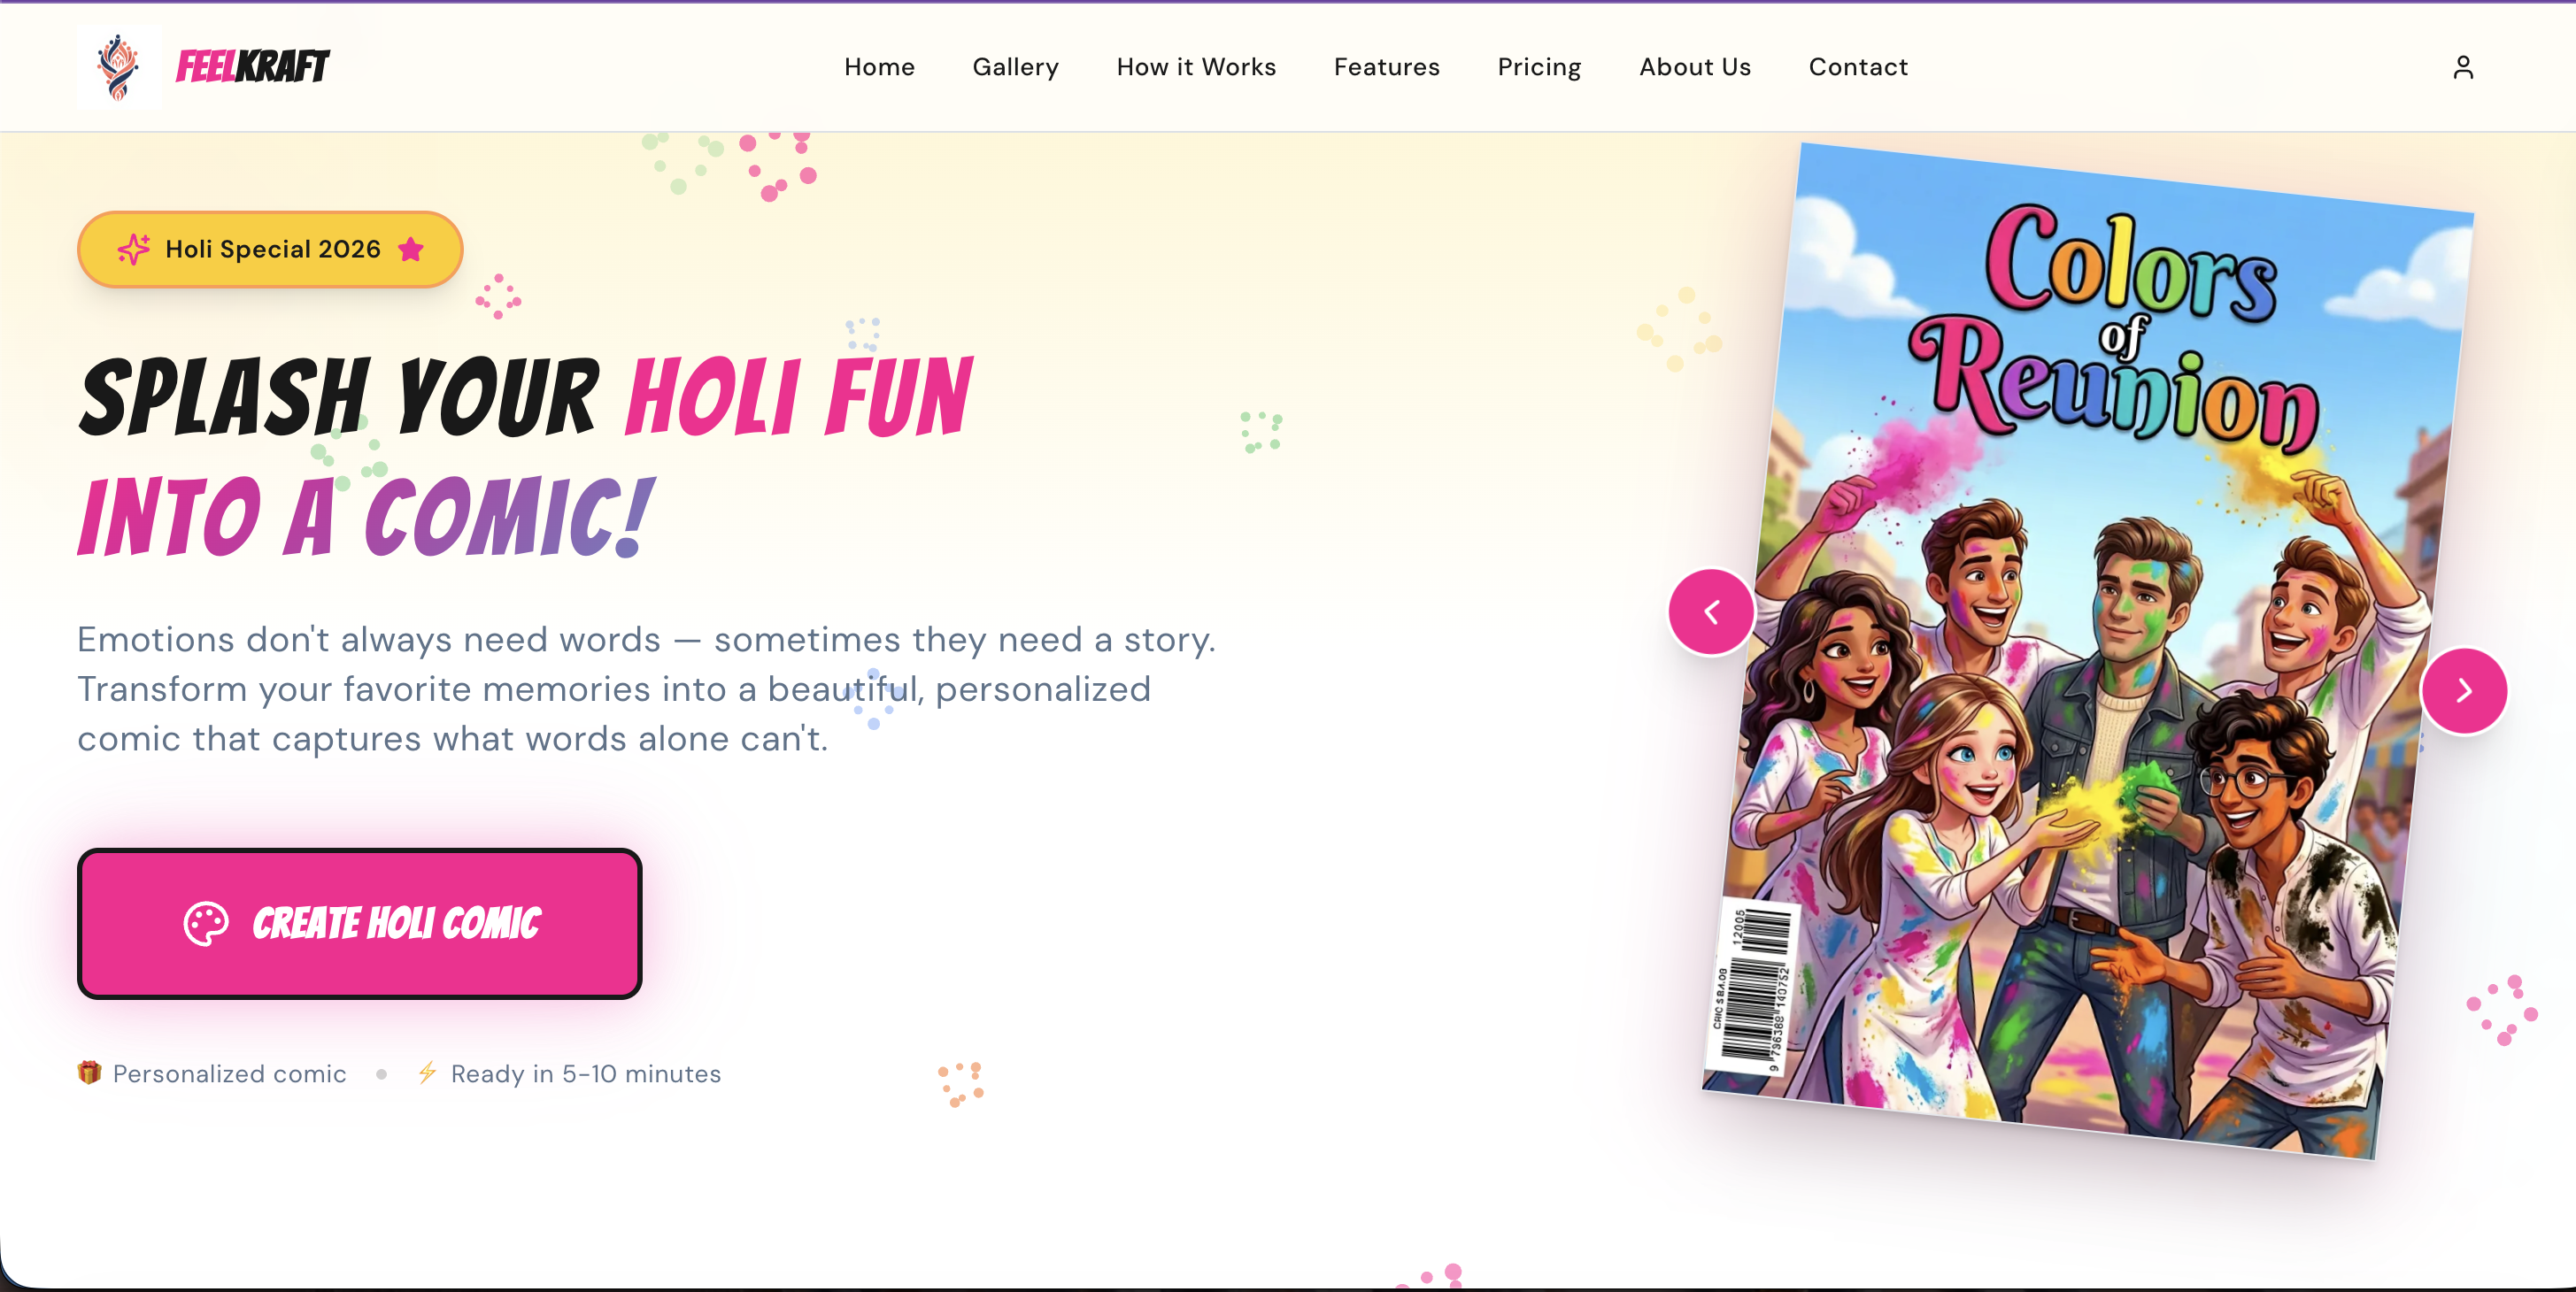
Task: Click the lightning bolt icon near Ready text
Action: (x=427, y=1073)
